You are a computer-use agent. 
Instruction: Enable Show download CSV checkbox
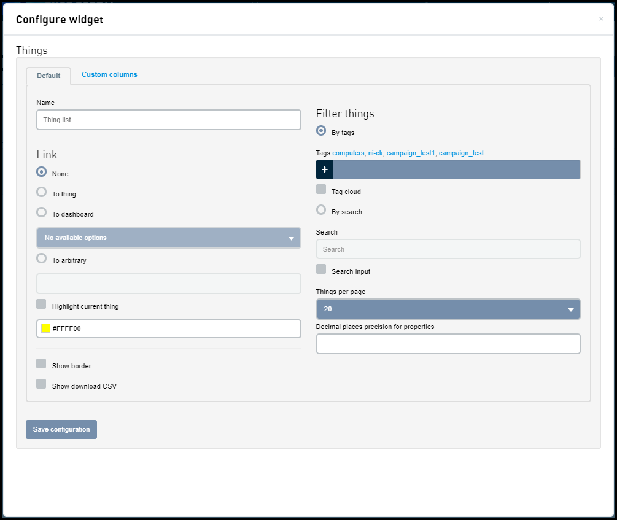tap(41, 384)
